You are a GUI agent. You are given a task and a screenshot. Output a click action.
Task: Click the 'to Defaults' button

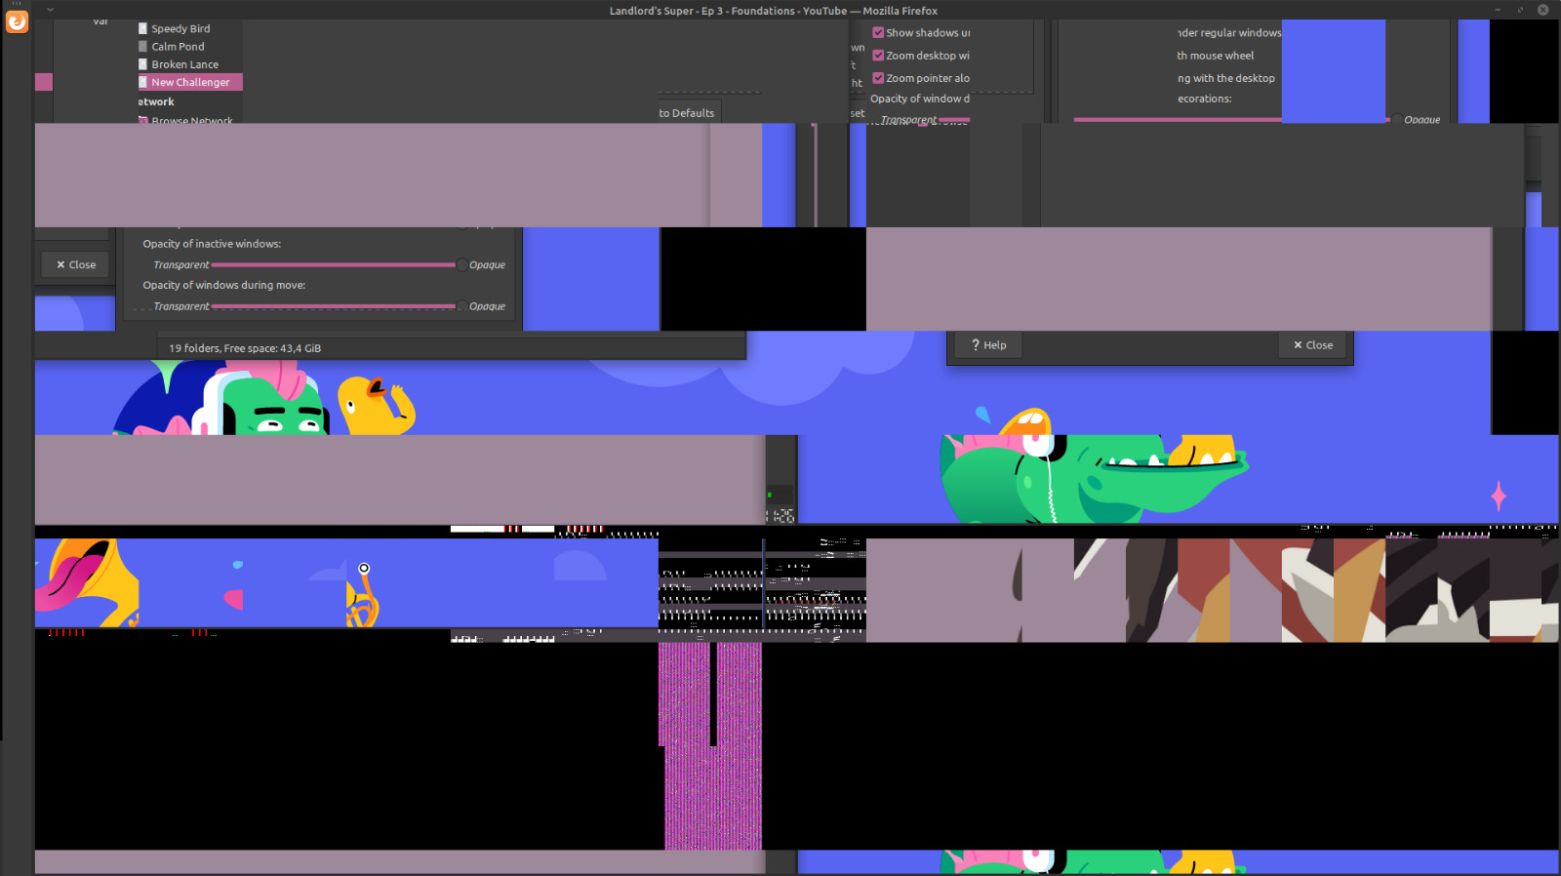coord(687,112)
